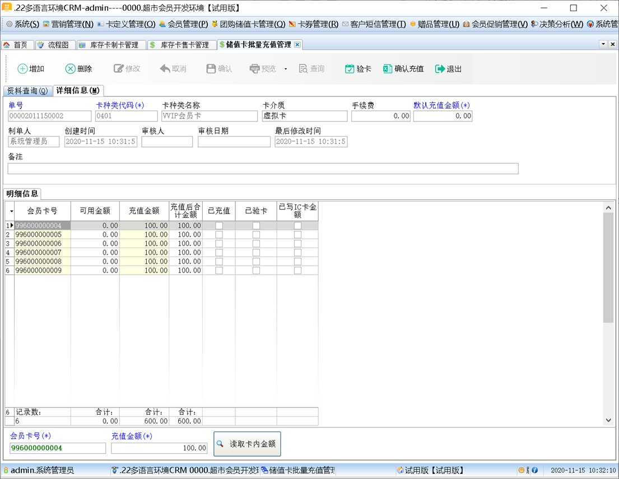Click the vertical scrollbar of detail grid
The width and height of the screenshot is (619, 479).
click(608, 267)
